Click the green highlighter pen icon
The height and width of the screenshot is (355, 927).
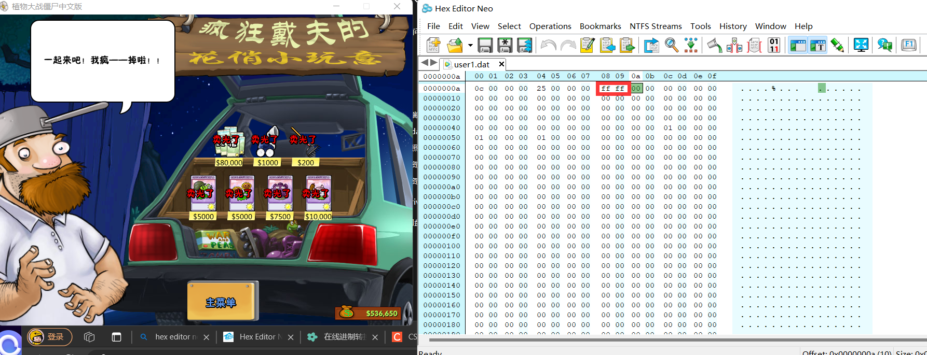click(837, 46)
